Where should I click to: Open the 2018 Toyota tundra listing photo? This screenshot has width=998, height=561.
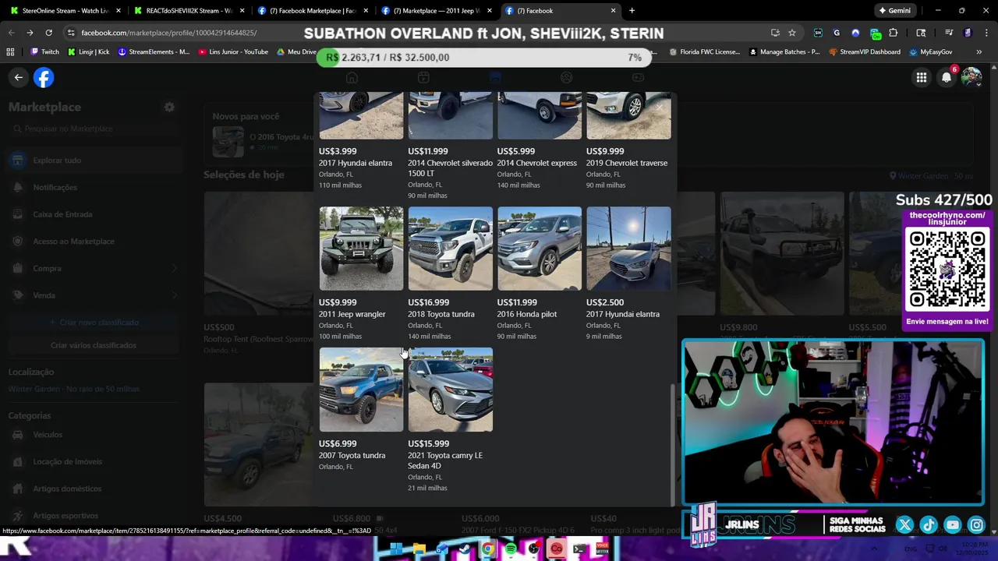coord(450,249)
